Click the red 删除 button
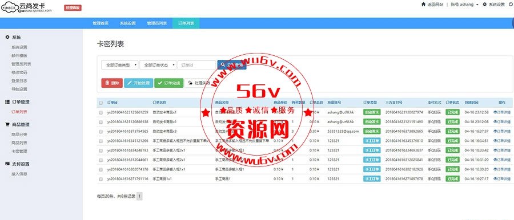 [x=112, y=83]
